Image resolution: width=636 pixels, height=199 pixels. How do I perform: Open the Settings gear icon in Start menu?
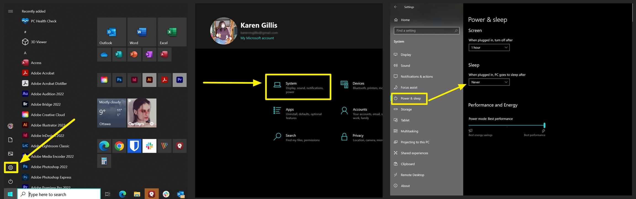coord(10,168)
